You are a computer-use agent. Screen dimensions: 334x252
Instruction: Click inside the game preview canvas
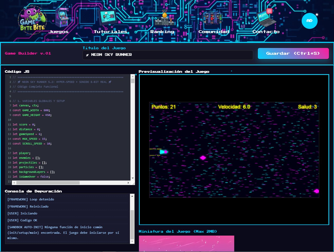pos(234,150)
